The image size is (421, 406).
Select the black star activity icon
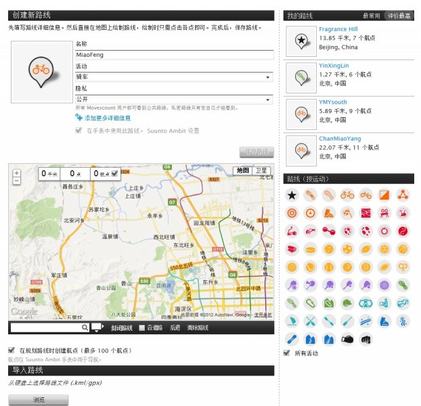pyautogui.click(x=292, y=195)
